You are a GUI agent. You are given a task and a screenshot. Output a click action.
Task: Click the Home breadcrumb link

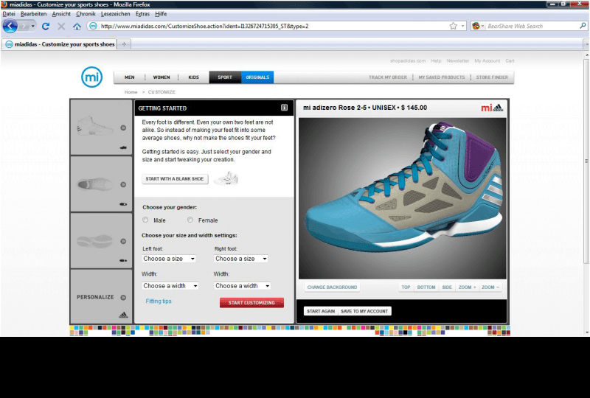pyautogui.click(x=131, y=92)
